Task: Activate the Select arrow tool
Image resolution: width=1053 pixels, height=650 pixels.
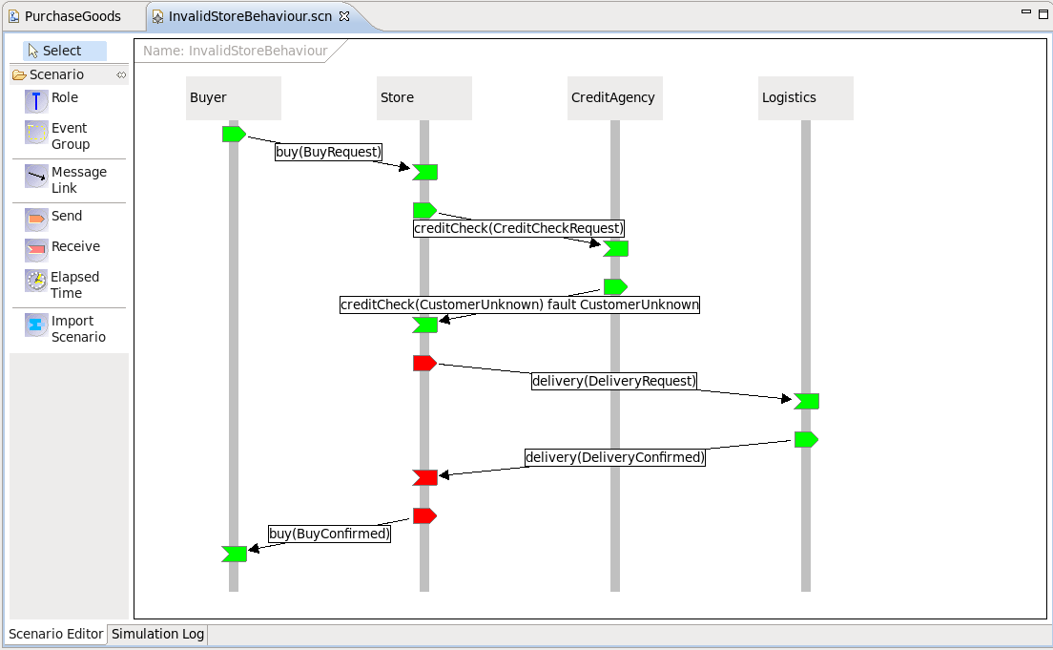Action: point(65,52)
